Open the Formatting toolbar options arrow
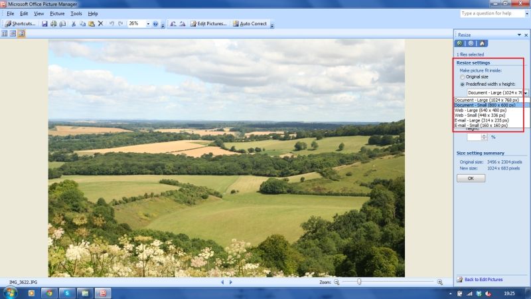Screen dimensions: 531x299 tap(272, 25)
